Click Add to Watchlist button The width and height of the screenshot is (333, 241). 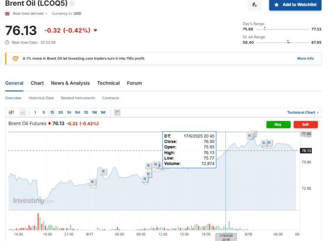point(295,5)
